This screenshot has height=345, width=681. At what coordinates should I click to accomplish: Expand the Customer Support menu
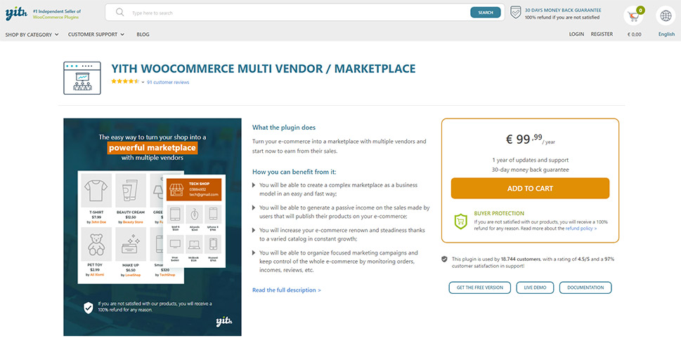click(96, 34)
